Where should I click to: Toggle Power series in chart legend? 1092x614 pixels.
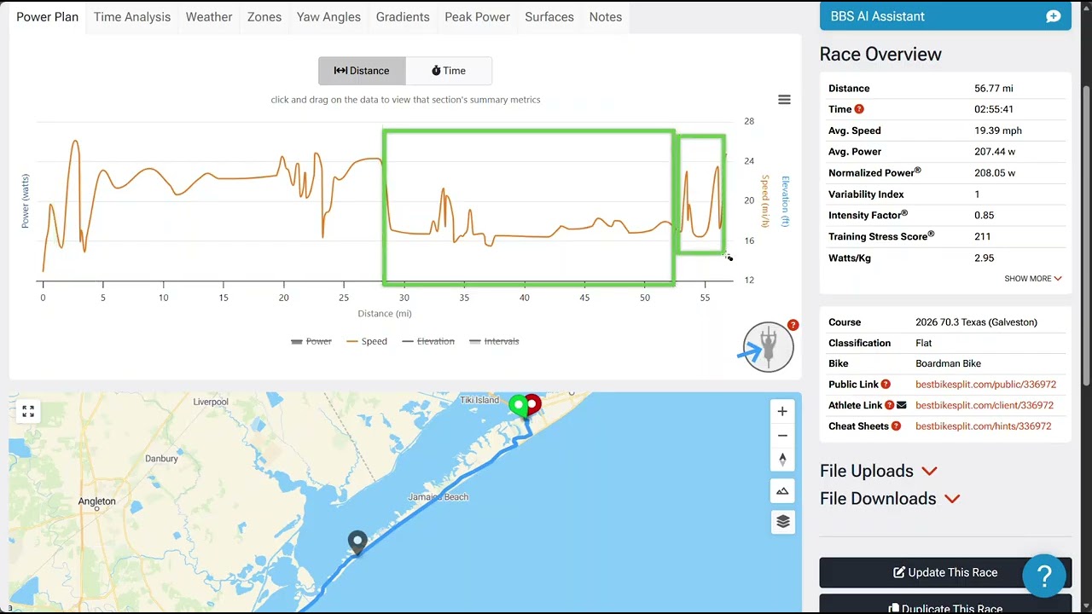coord(311,341)
